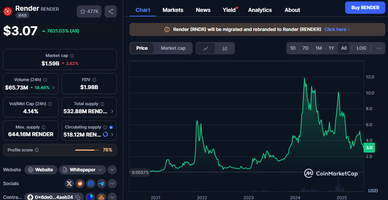Open the Whitepaper dropdown

(x=83, y=170)
